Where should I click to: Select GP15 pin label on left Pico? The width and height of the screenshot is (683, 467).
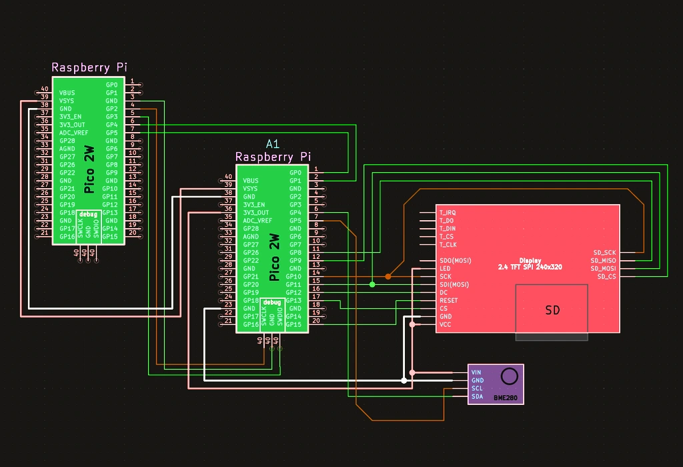[x=110, y=237]
